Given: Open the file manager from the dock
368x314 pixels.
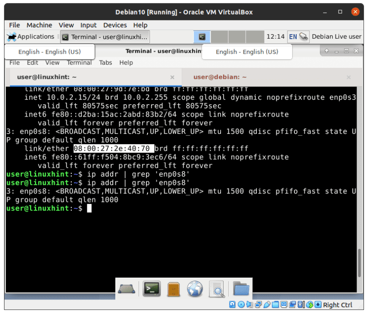Looking at the screenshot, I should click(241, 289).
